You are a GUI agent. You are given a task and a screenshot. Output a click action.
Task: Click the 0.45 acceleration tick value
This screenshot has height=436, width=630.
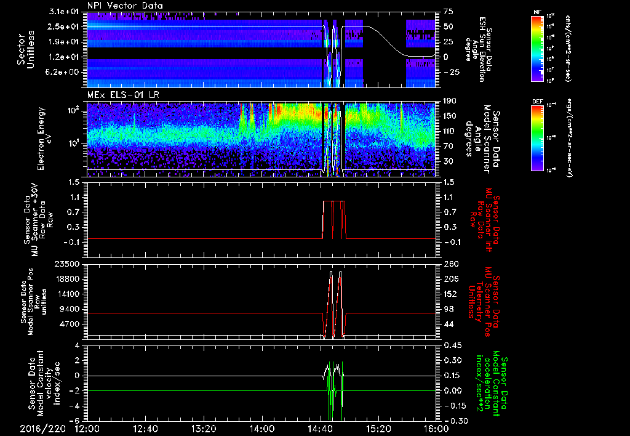click(x=452, y=345)
